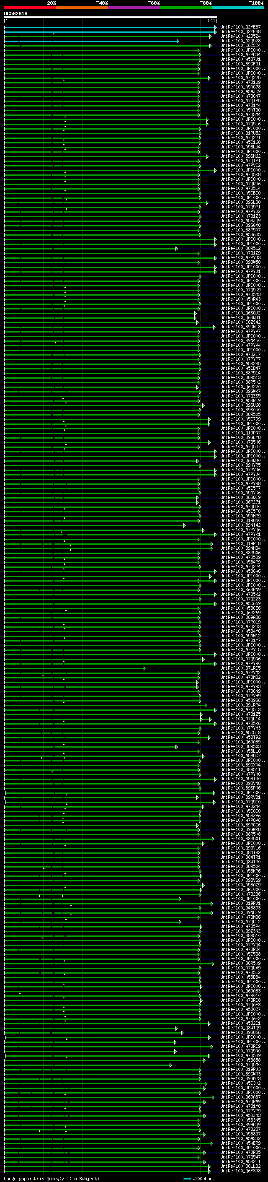Select label UniRef100_A5B4R9

tap(240, 562)
